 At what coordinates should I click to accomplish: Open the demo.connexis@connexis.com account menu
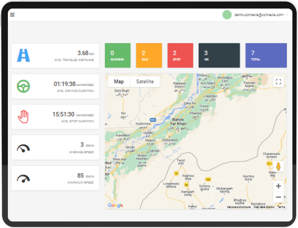click(x=259, y=15)
